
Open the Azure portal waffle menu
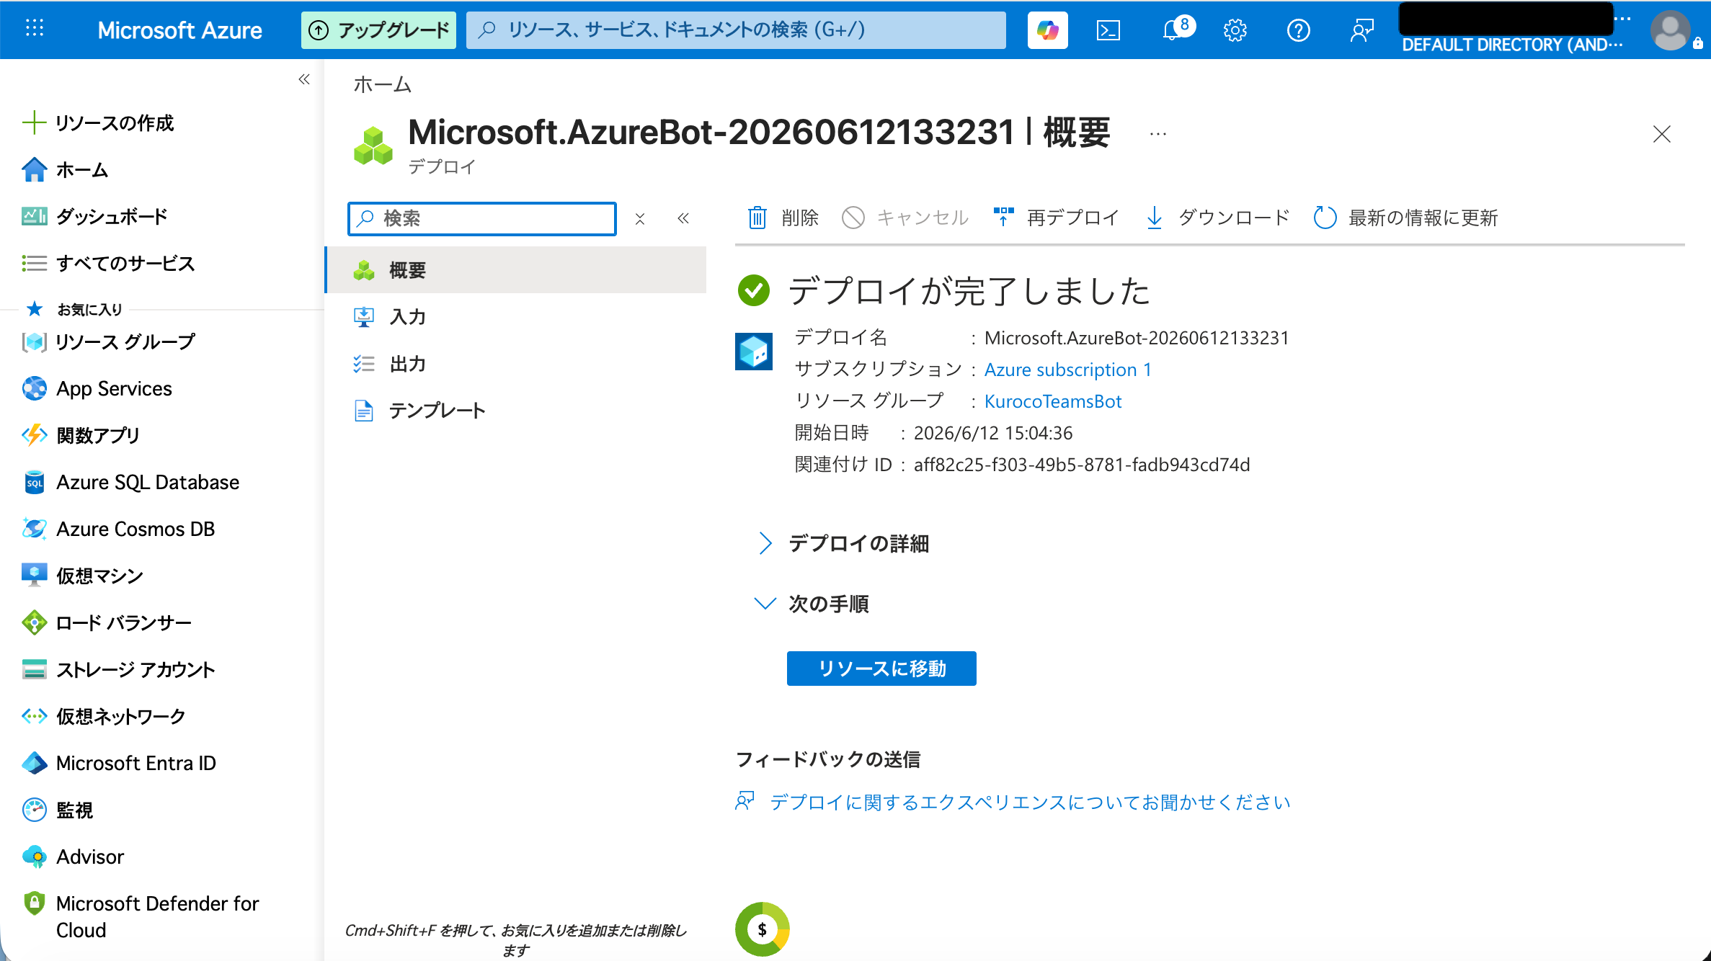(34, 30)
